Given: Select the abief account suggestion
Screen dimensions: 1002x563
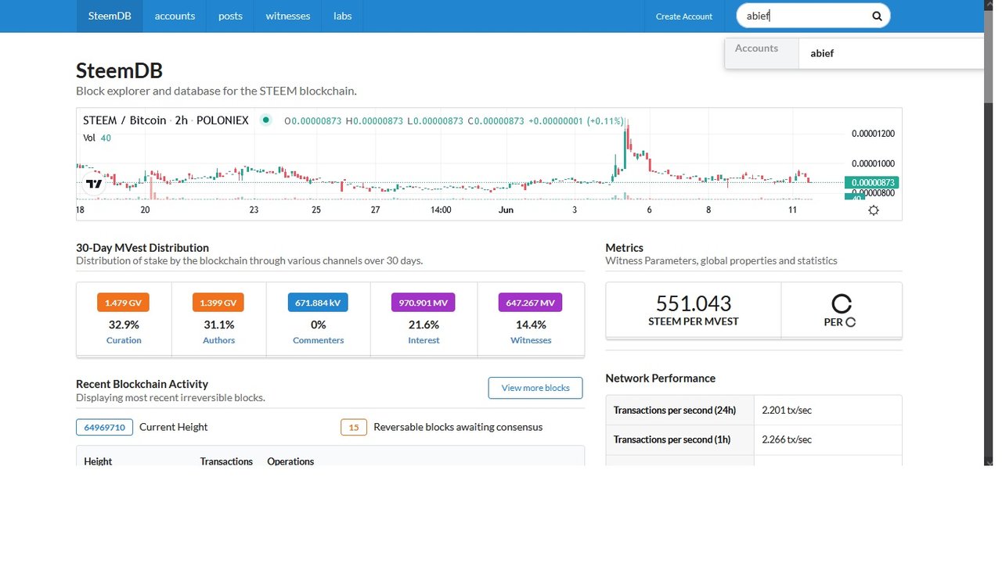Looking at the screenshot, I should (891, 53).
